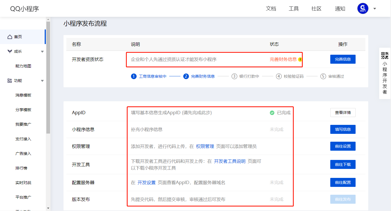Open 通知 in top navigation

(340, 9)
